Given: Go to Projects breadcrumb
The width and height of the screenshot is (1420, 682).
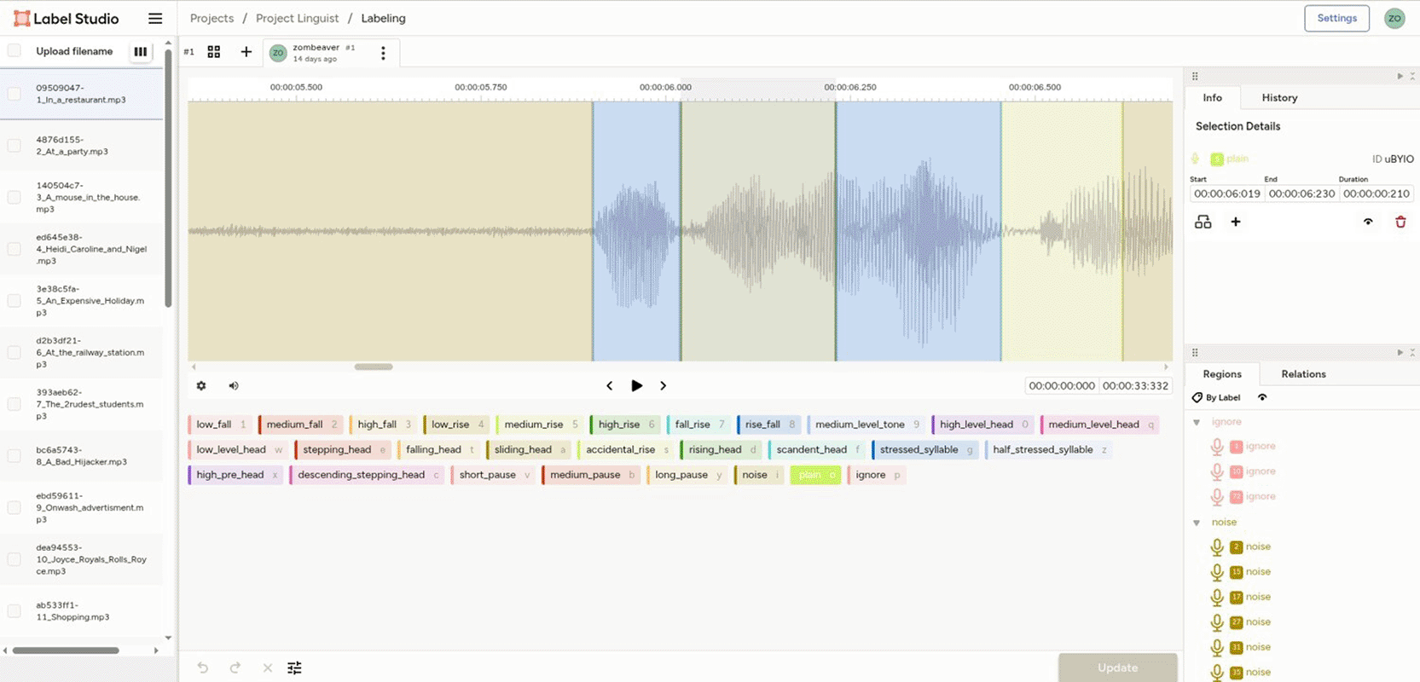Looking at the screenshot, I should click(x=212, y=18).
